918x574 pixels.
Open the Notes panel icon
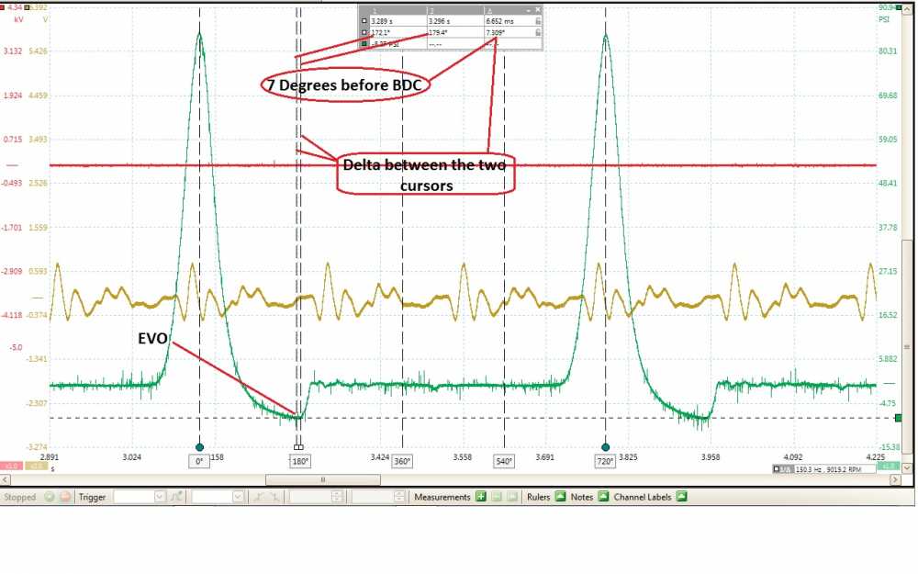click(603, 497)
